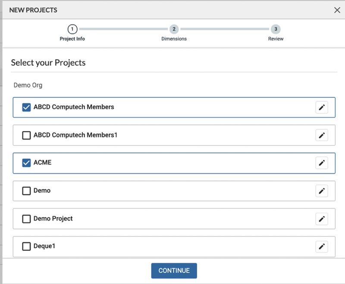Close the New Projects dialog
Image resolution: width=345 pixels, height=284 pixels.
337,10
